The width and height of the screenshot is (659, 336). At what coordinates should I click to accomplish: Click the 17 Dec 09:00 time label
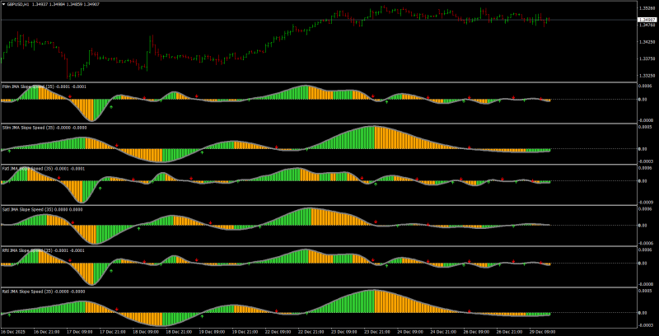click(x=79, y=332)
